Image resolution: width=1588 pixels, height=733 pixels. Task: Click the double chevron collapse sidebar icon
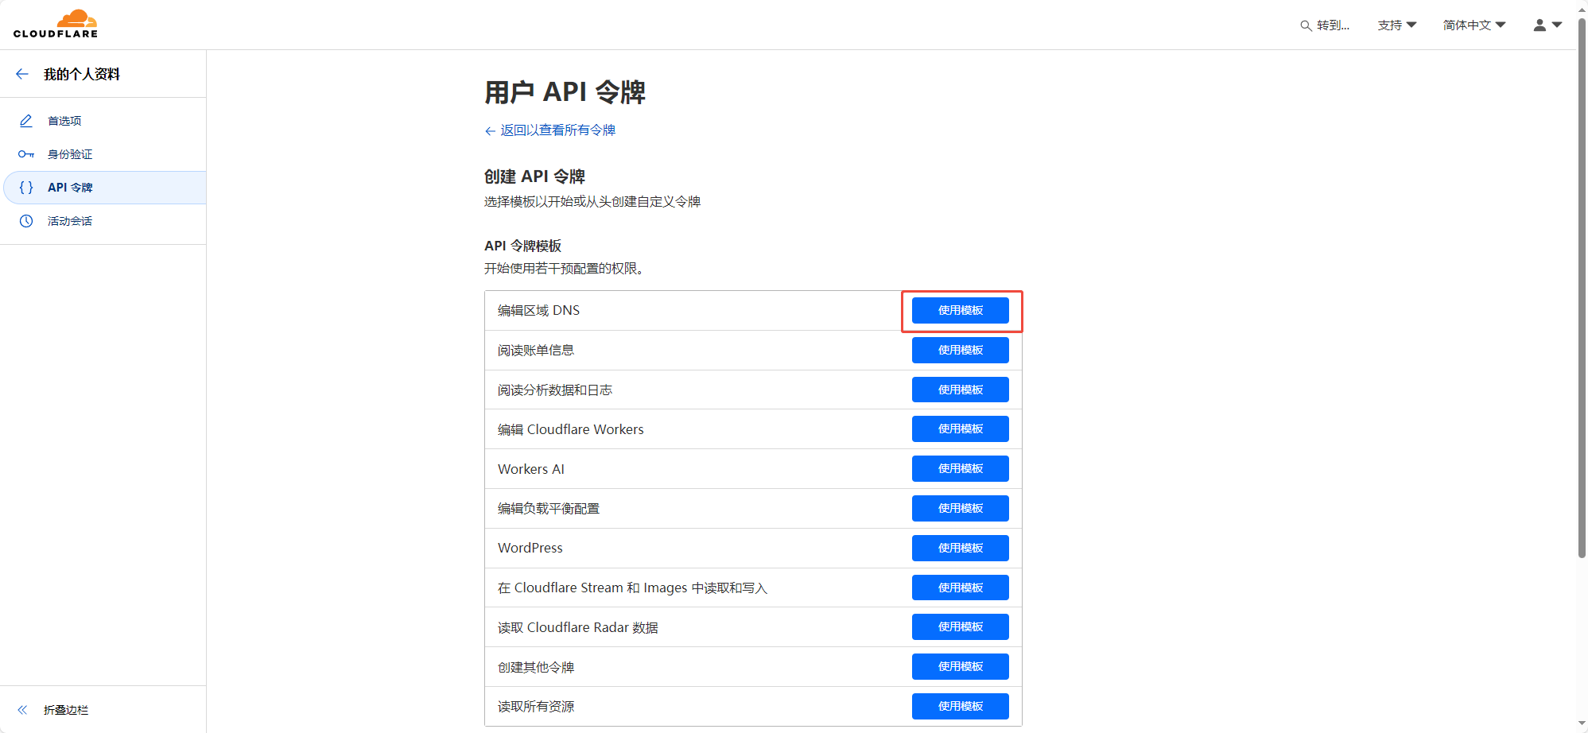pos(22,710)
